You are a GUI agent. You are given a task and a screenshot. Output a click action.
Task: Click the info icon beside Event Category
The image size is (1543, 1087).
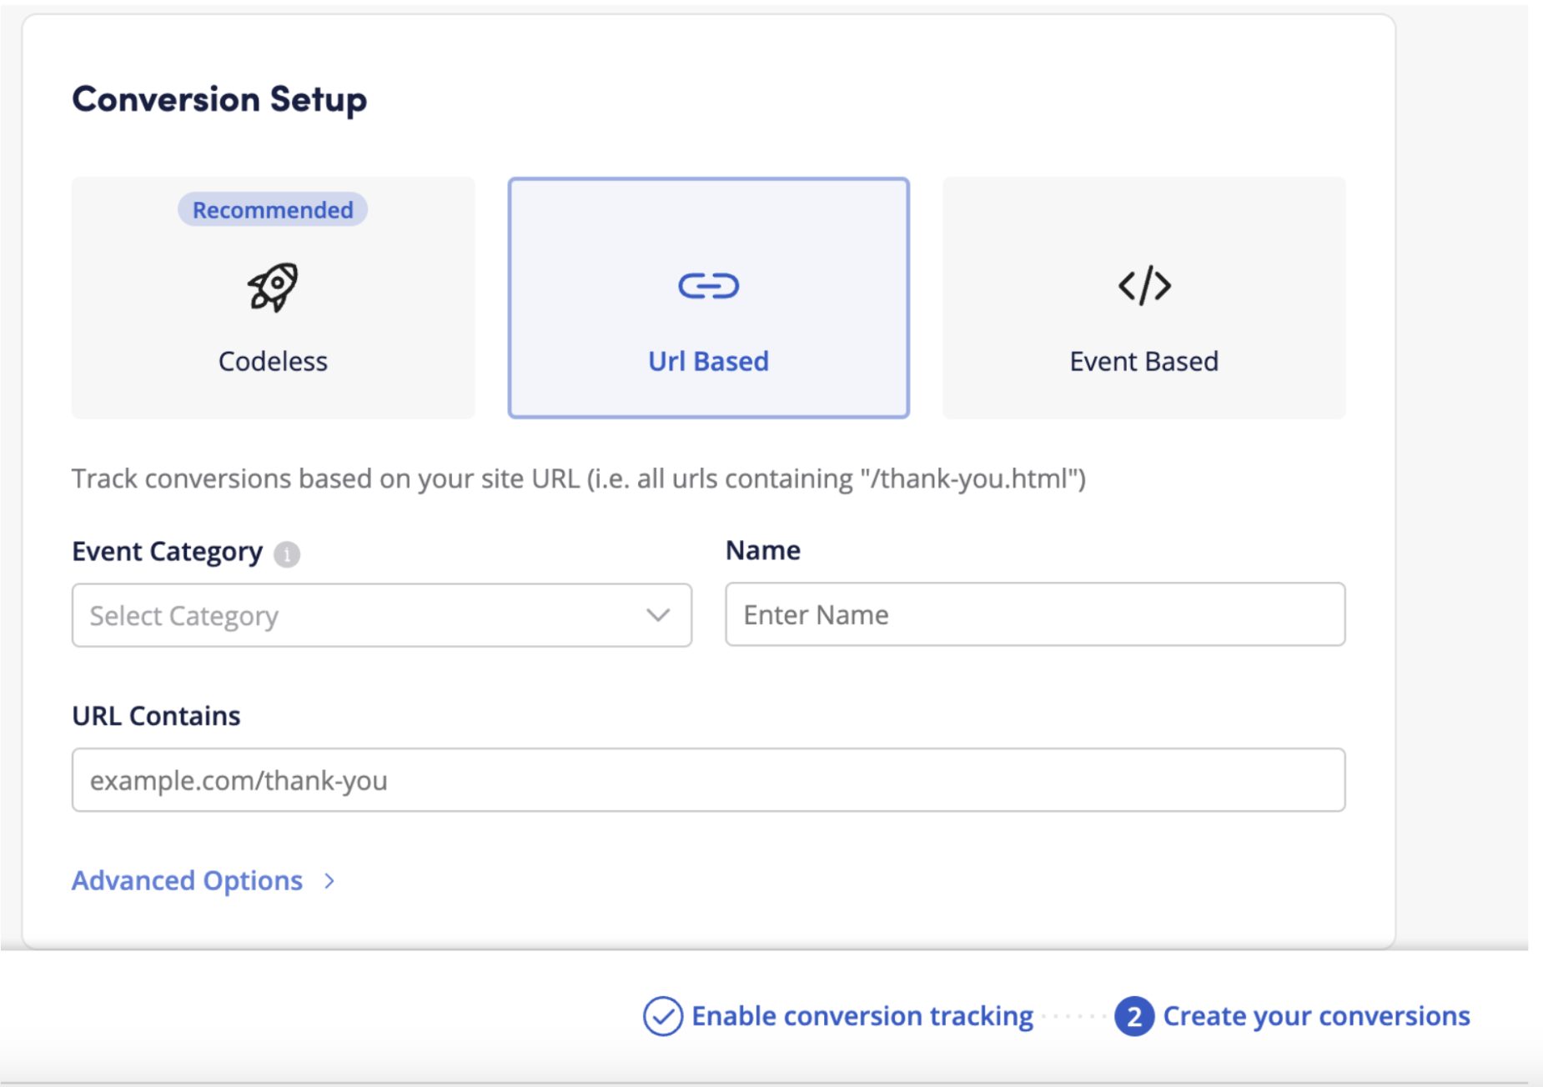[287, 554]
